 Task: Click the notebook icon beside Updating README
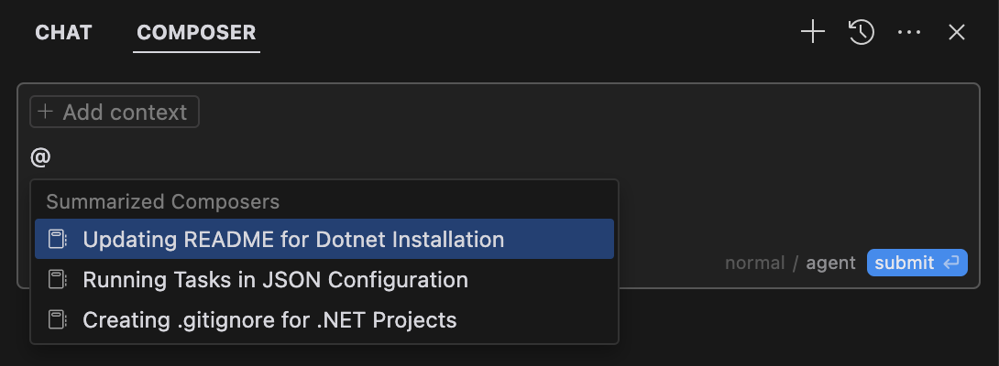pos(58,240)
